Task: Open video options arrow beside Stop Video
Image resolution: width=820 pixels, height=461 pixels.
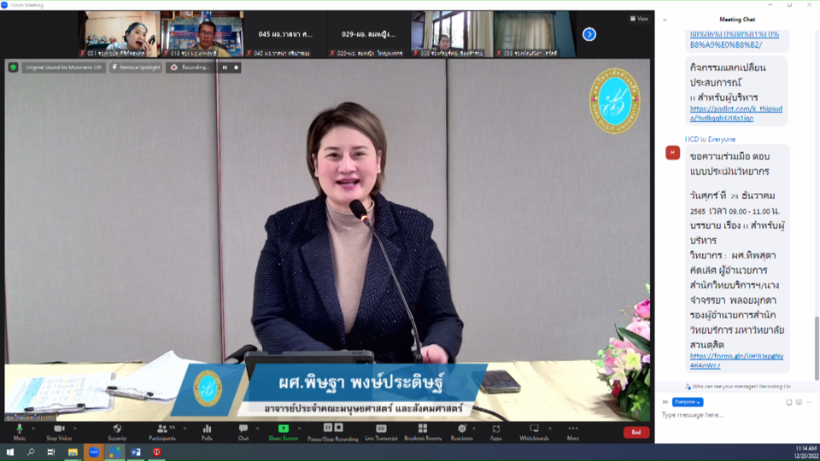Action: (x=75, y=429)
